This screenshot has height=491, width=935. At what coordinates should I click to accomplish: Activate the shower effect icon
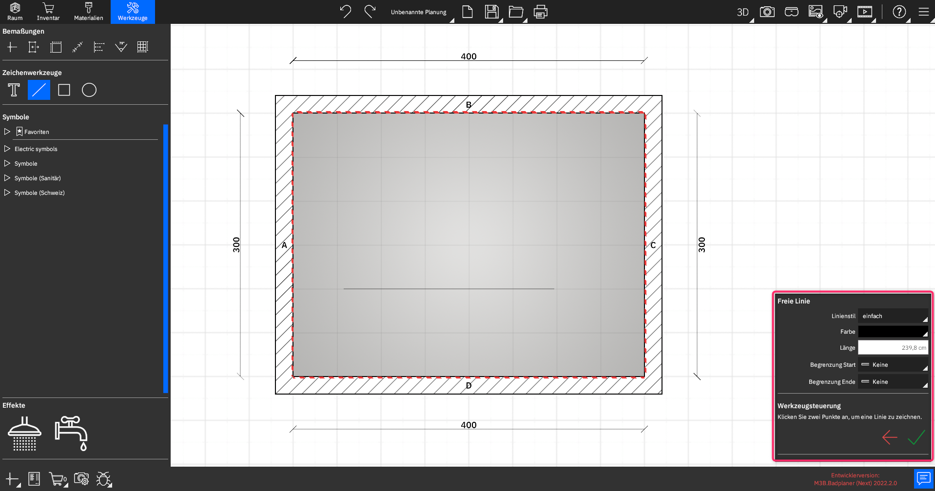click(x=24, y=433)
